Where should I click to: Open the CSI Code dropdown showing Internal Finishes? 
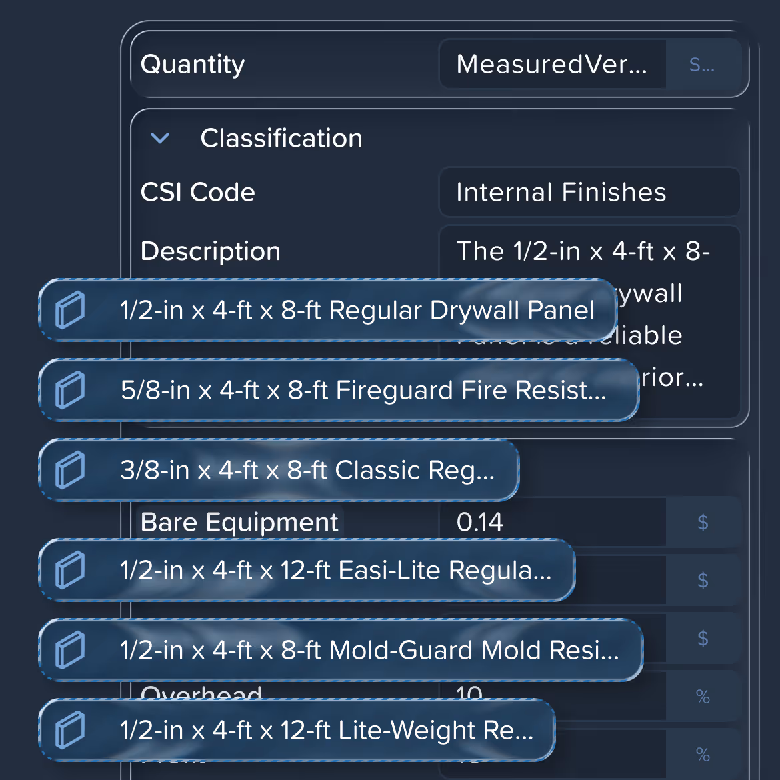[x=589, y=193]
